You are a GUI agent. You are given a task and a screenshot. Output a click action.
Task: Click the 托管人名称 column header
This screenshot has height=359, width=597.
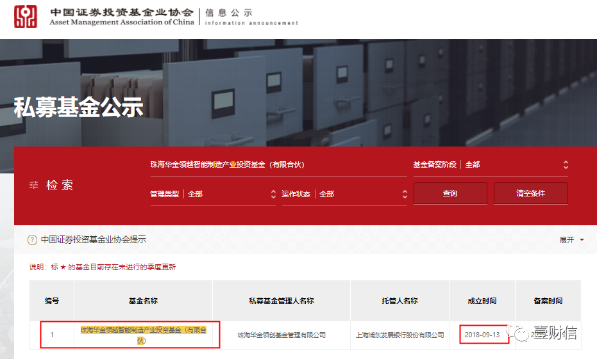pyautogui.click(x=399, y=301)
